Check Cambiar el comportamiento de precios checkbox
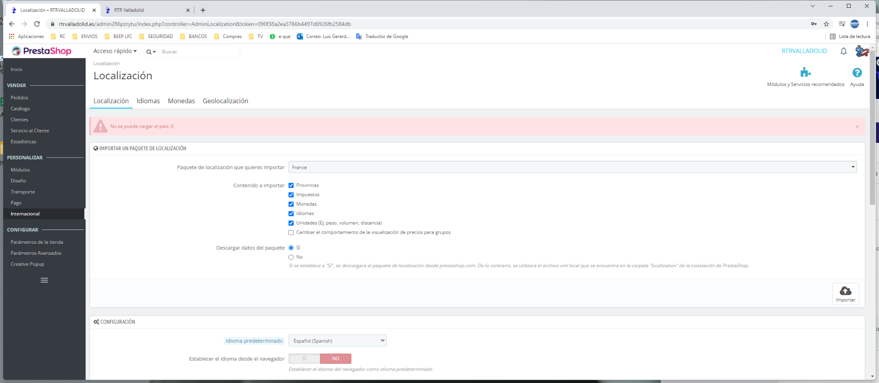Image resolution: width=879 pixels, height=383 pixels. [291, 233]
